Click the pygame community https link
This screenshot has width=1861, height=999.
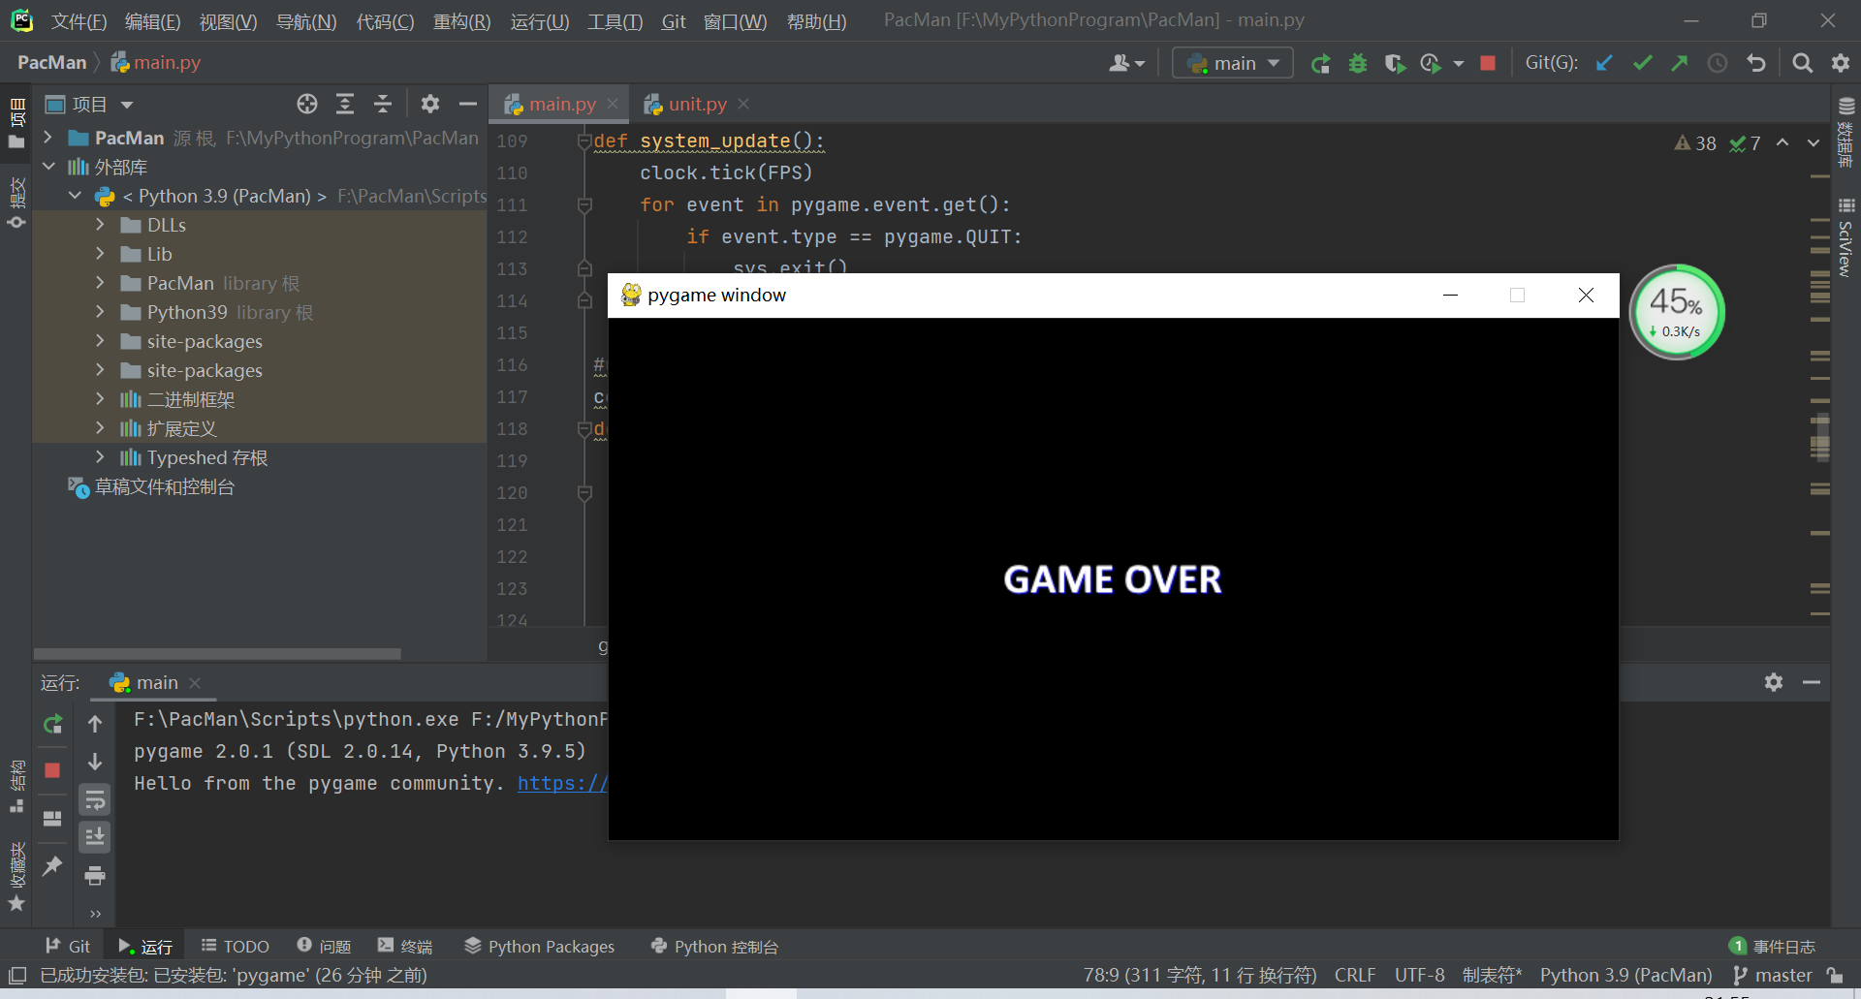pos(562,783)
